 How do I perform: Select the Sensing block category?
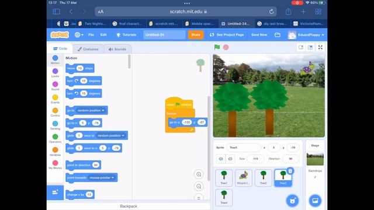[55, 125]
